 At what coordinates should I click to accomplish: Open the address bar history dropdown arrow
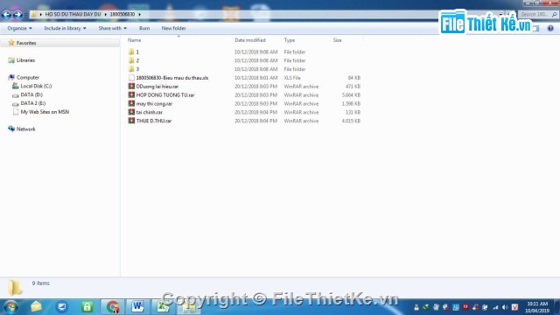[x=500, y=14]
